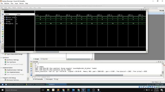Open the Windows Action Center notifications icon
The width and height of the screenshot is (165, 92).
pyautogui.click(x=162, y=90)
